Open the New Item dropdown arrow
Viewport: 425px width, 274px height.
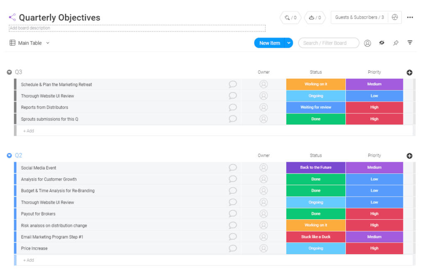[x=289, y=43]
